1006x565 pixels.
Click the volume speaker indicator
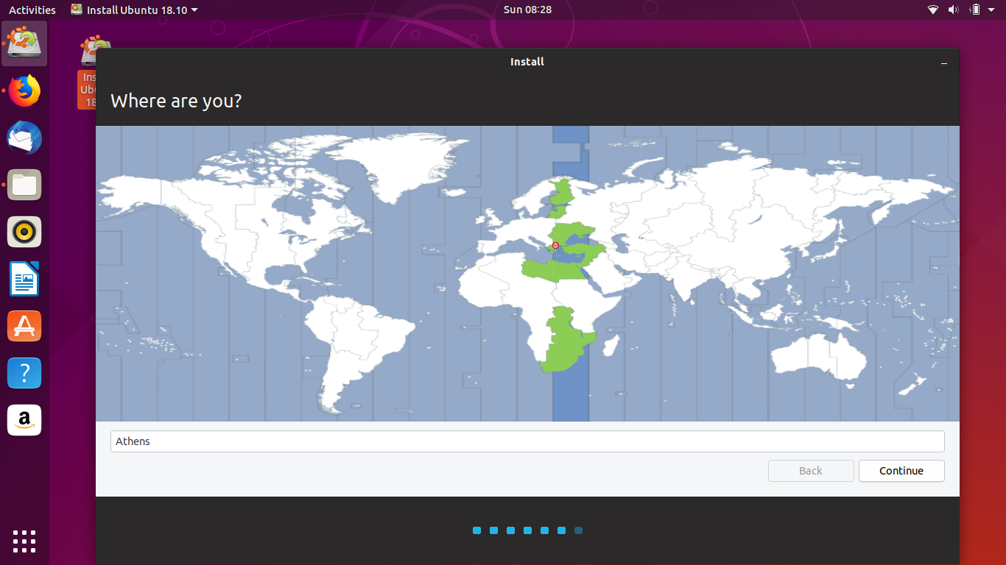[x=953, y=10]
